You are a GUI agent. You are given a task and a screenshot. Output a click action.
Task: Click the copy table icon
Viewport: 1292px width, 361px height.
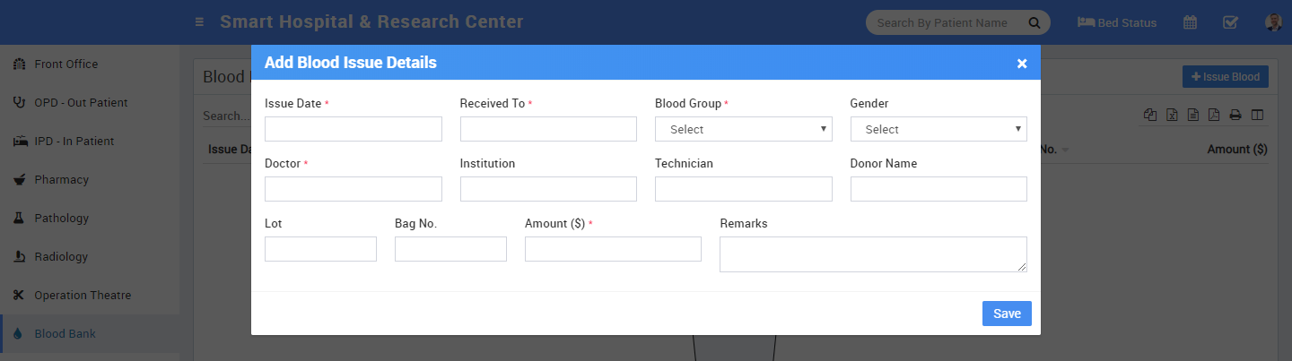coord(1150,115)
